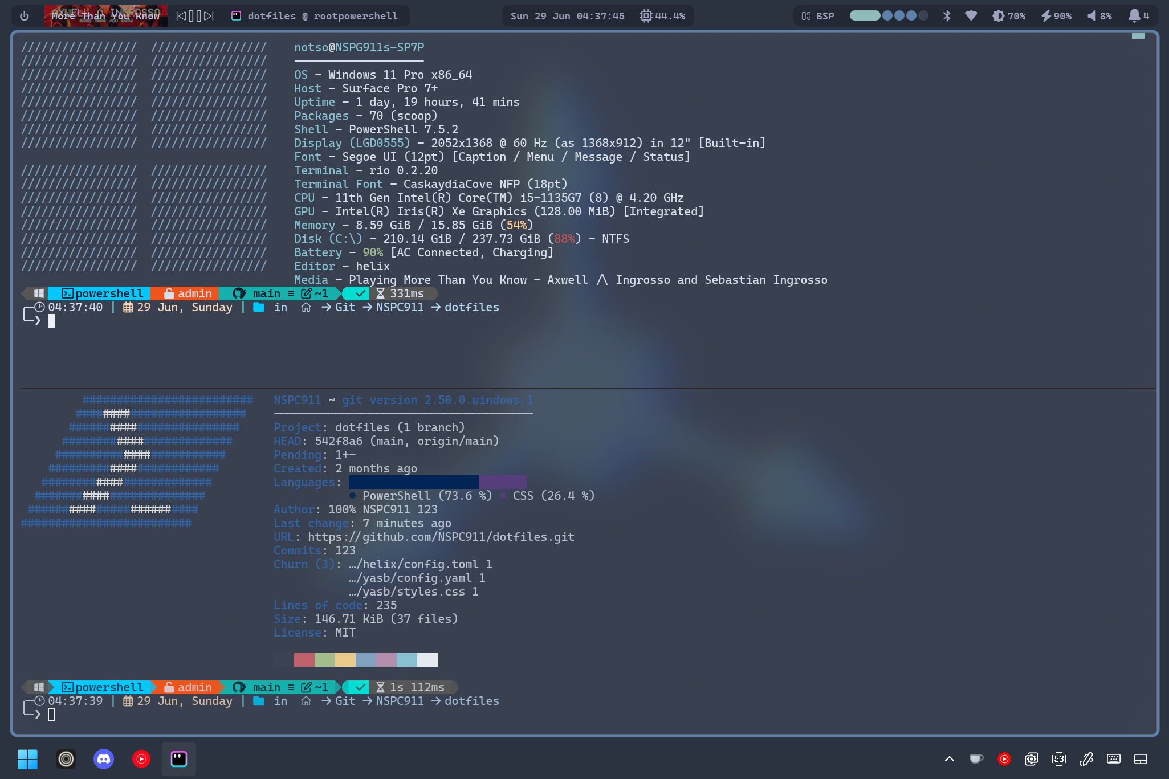The image size is (1169, 779).
Task: Pause the playing song in media widget
Action: tap(195, 16)
